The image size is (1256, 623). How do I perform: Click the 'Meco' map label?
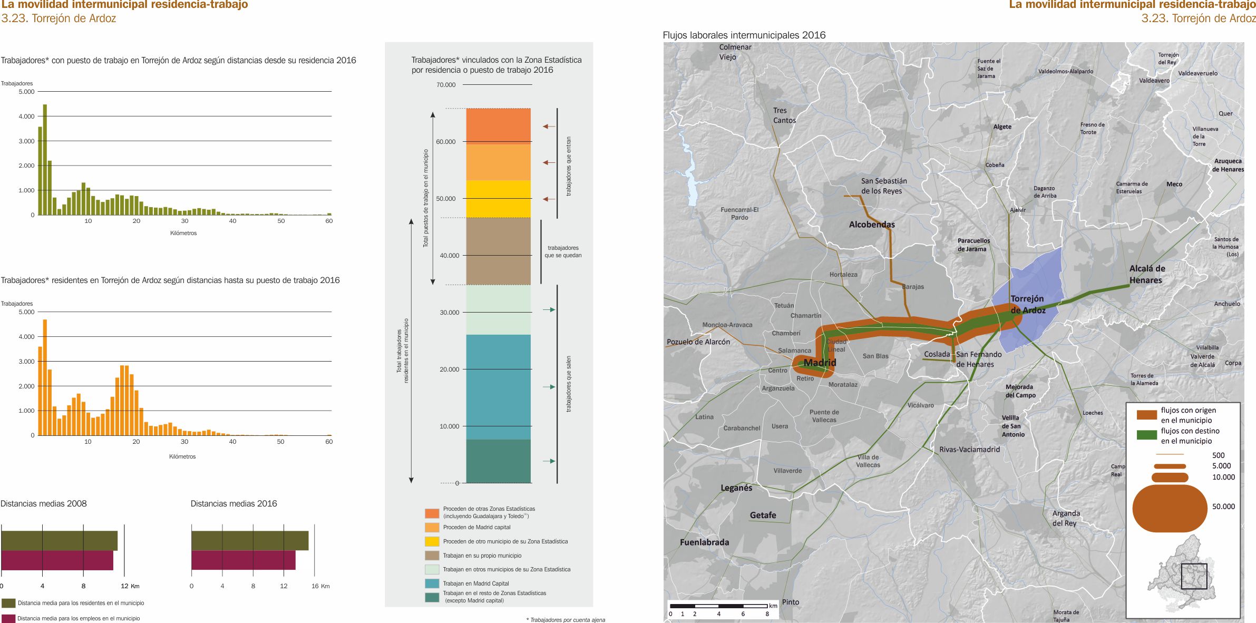tap(1174, 184)
